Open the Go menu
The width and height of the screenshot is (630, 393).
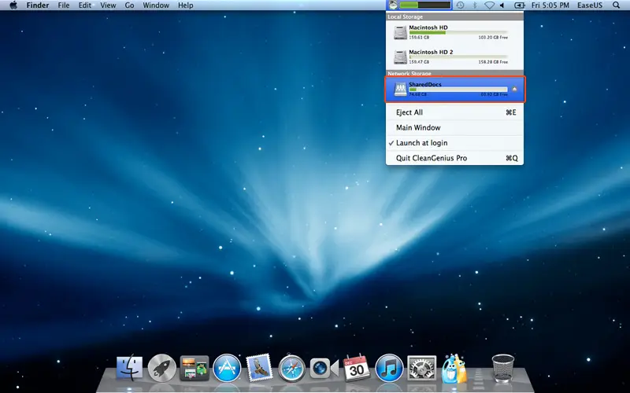(x=129, y=6)
